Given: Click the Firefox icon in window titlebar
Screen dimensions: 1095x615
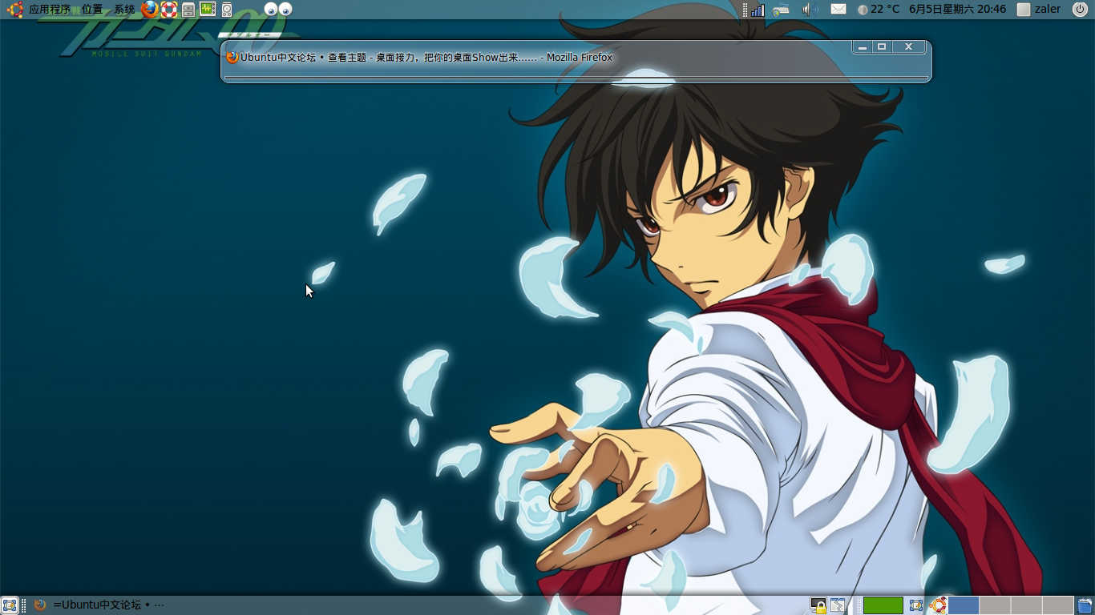Looking at the screenshot, I should [232, 57].
